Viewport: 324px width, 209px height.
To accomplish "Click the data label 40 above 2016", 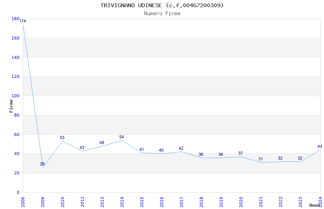I will 161,150.
